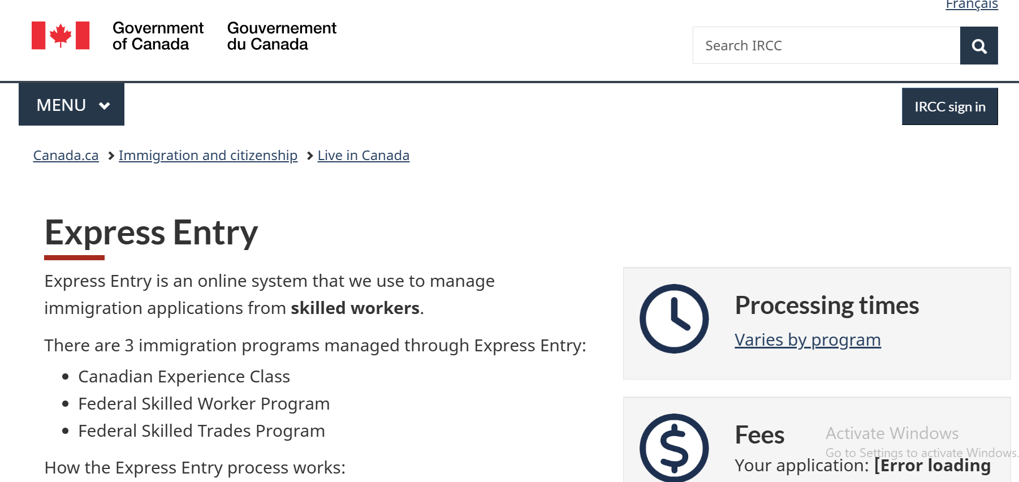The image size is (1019, 482).
Task: Click the Canadian flag logo
Action: [x=61, y=36]
